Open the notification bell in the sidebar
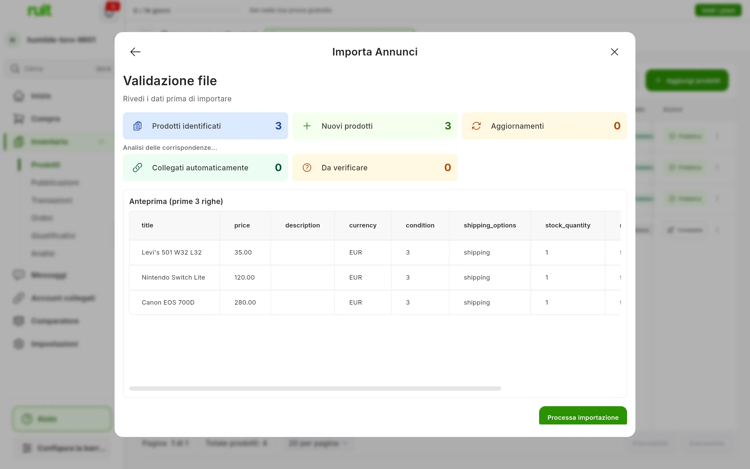Screen dimensions: 750x469 point(109,12)
